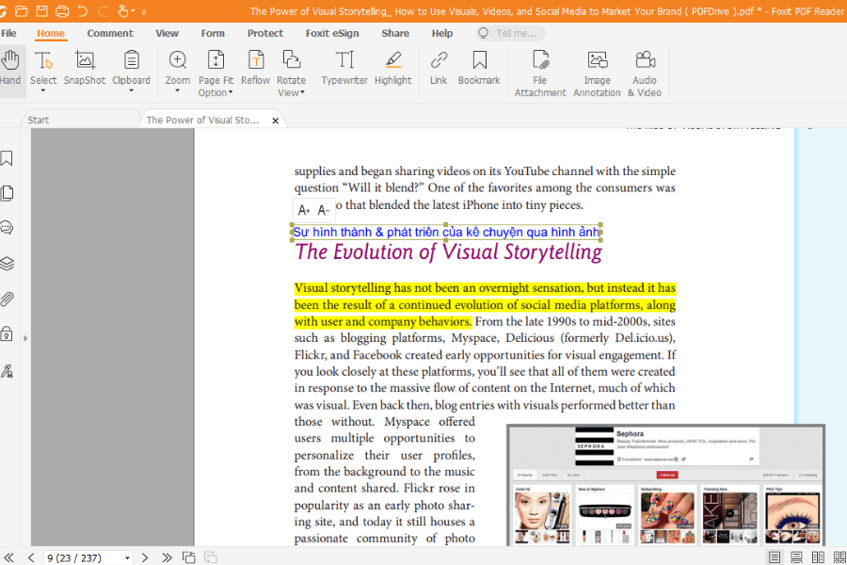Insert Audio & Video
The height and width of the screenshot is (565, 847).
coord(645,73)
